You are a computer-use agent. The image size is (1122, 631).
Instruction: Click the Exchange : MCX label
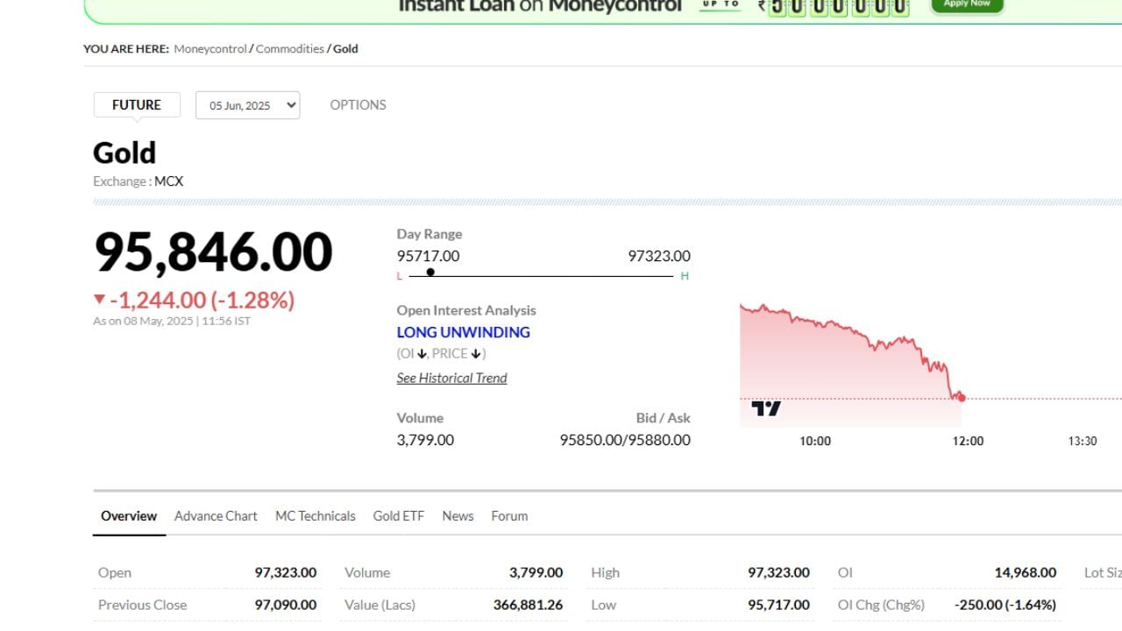click(x=138, y=181)
